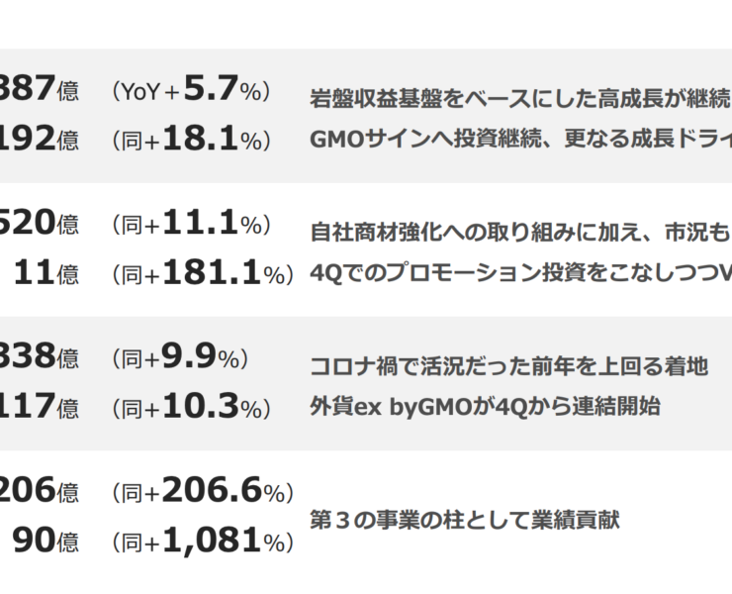Click the 338億 value
This screenshot has width=732, height=594.
[x=38, y=357]
